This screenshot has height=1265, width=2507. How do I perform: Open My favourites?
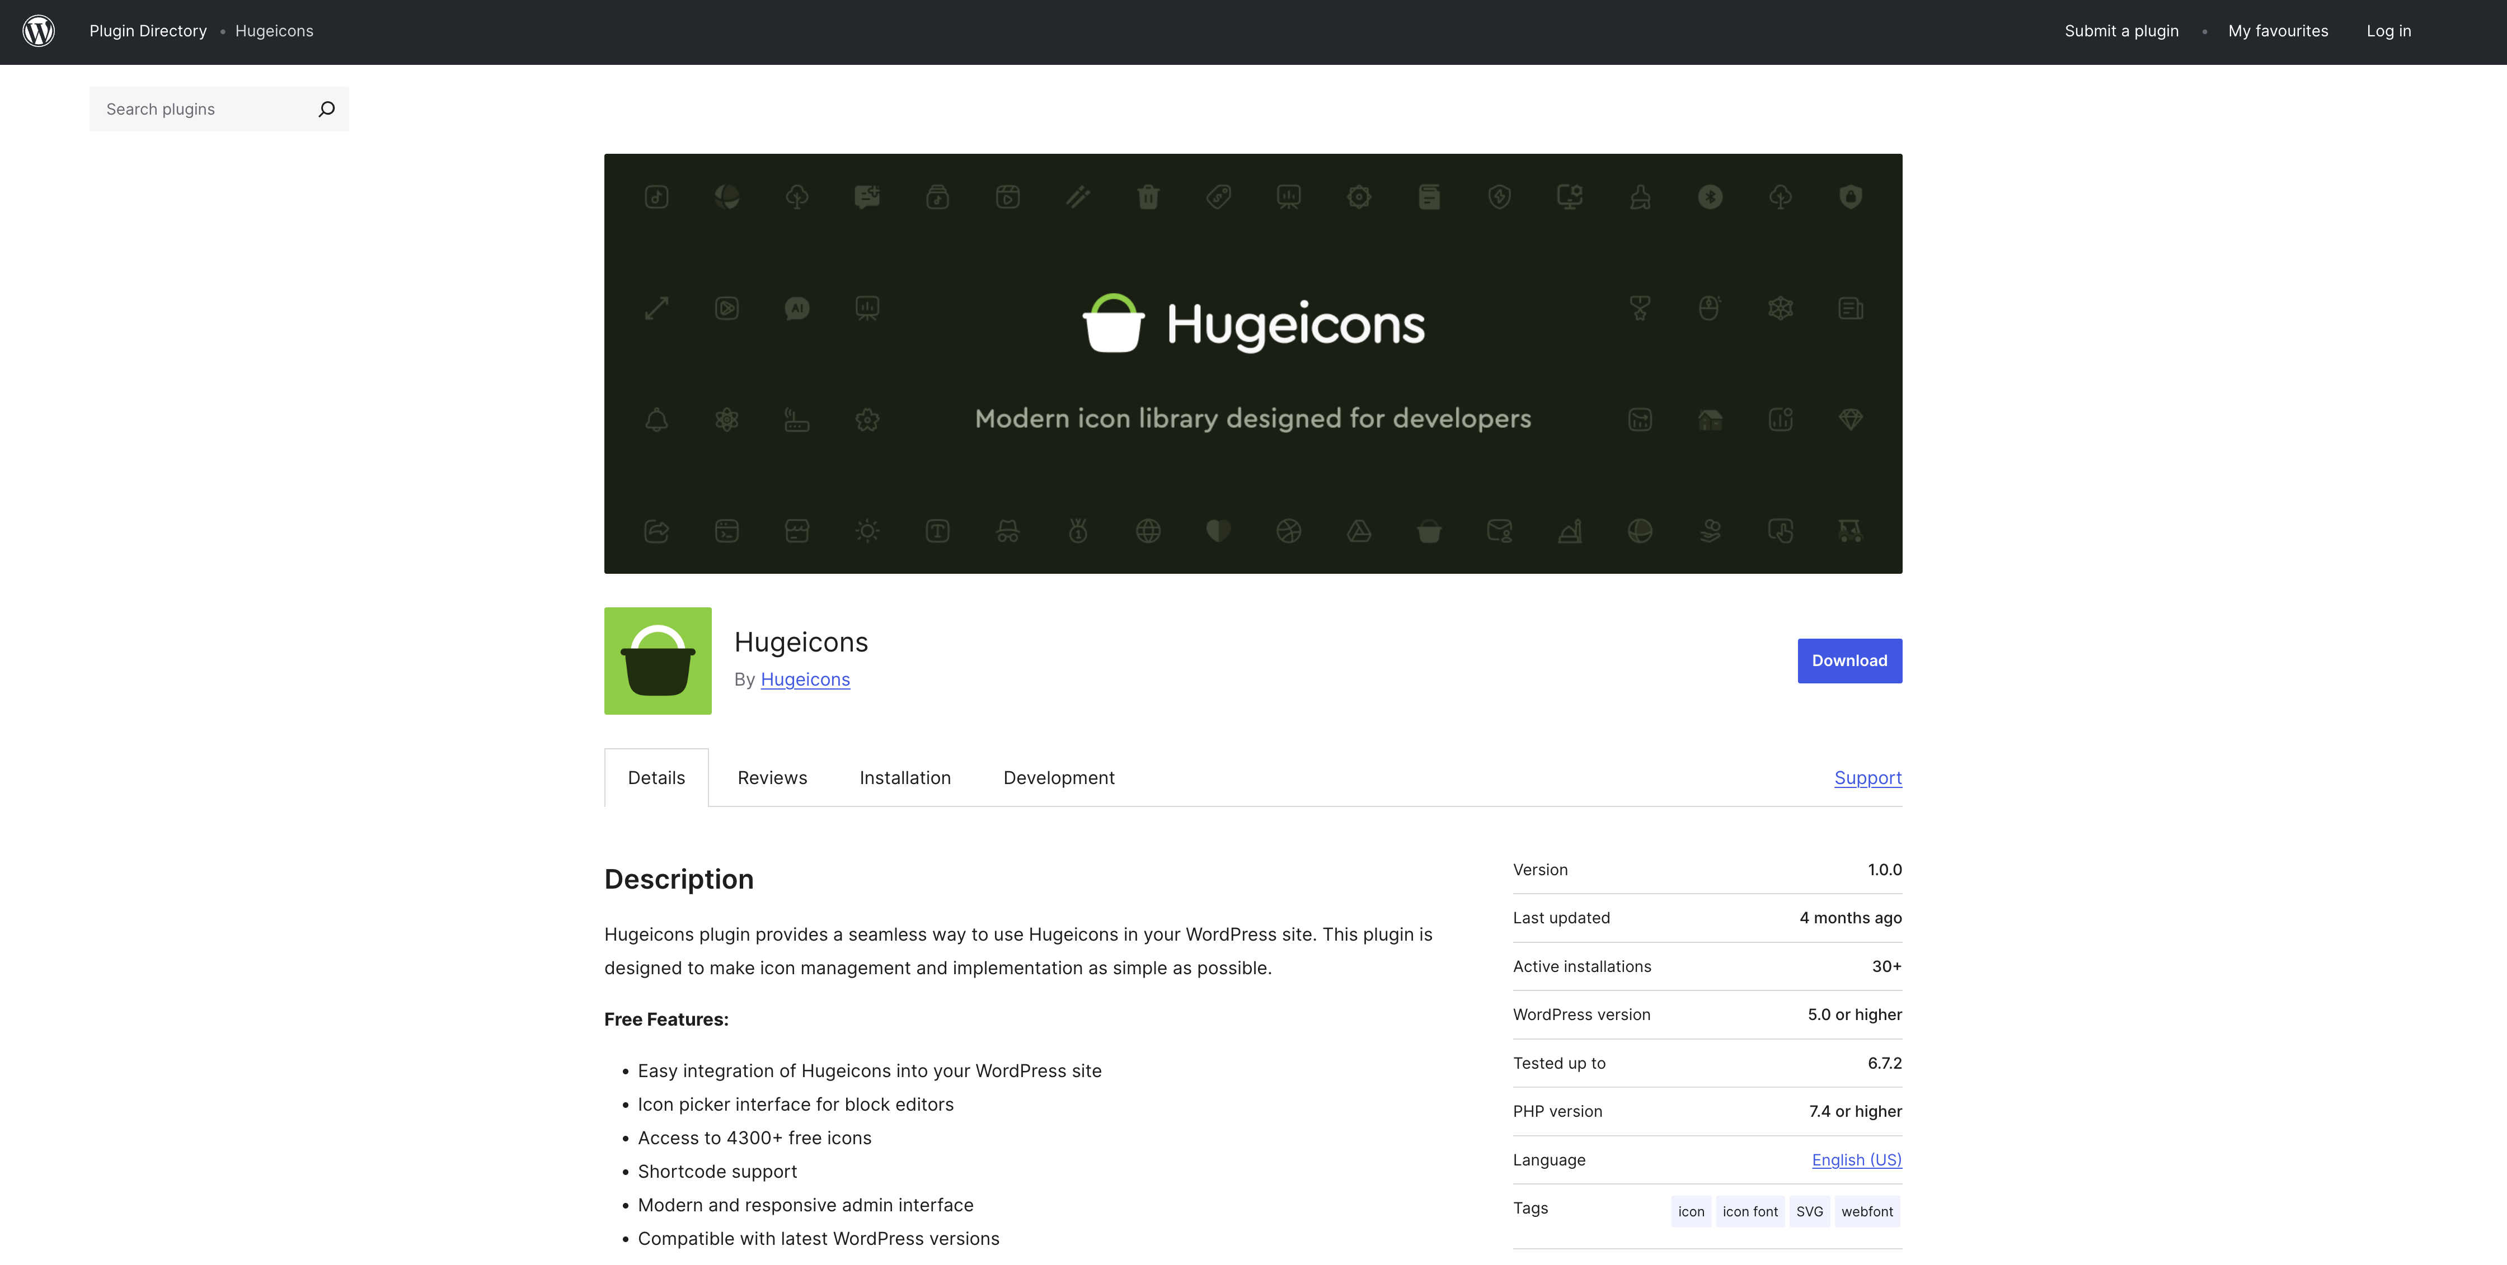click(2278, 30)
